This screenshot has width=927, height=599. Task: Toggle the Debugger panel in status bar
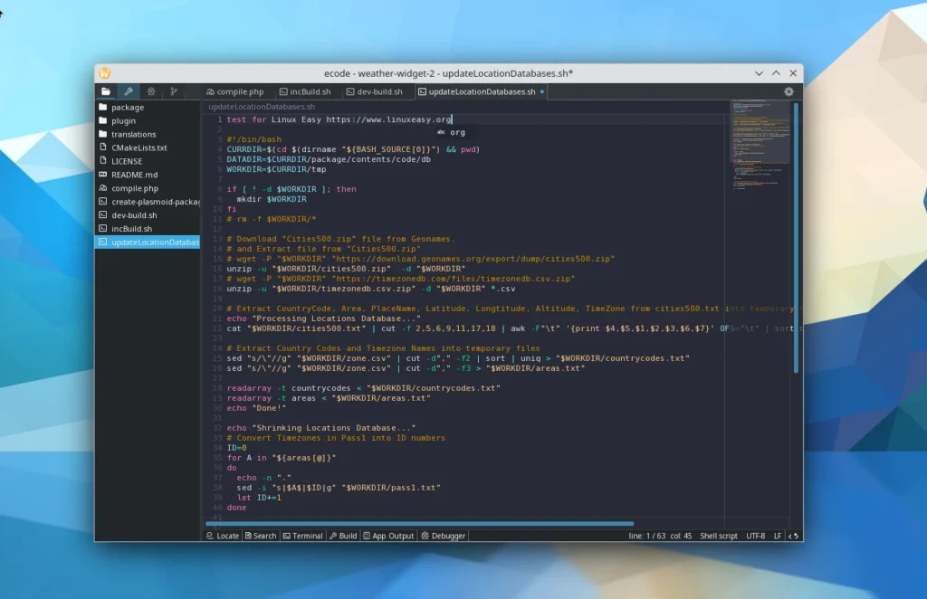pyautogui.click(x=443, y=536)
